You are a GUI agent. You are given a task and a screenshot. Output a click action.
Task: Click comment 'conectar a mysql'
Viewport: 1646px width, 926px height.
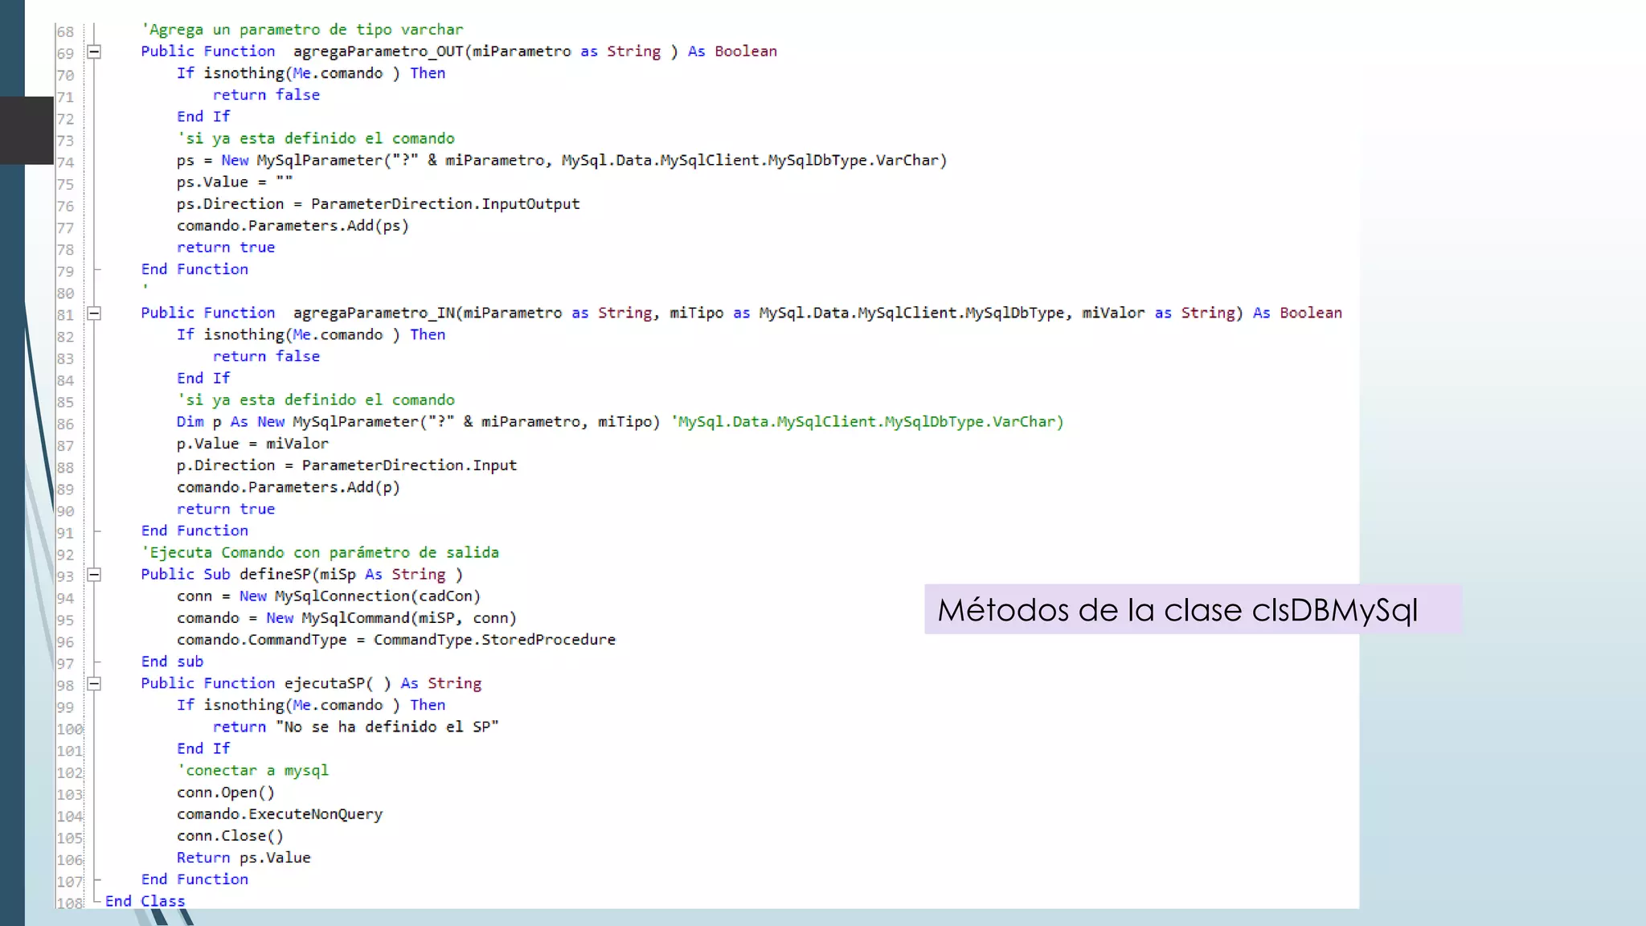coord(252,771)
